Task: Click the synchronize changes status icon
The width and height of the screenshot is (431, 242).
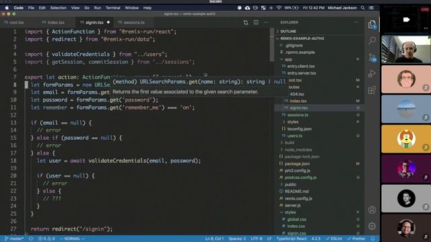Action: (31, 239)
